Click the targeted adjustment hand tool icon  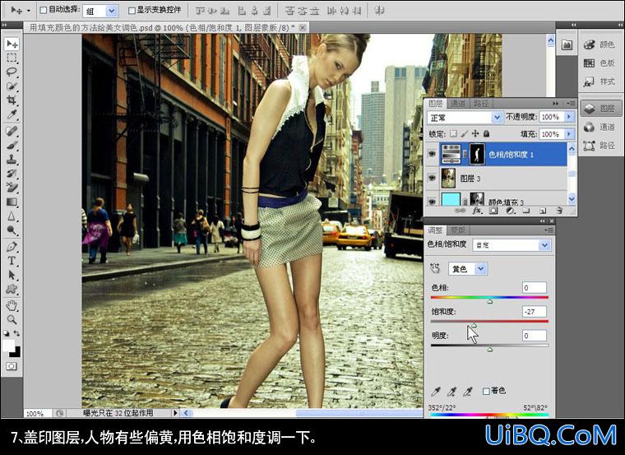click(435, 268)
